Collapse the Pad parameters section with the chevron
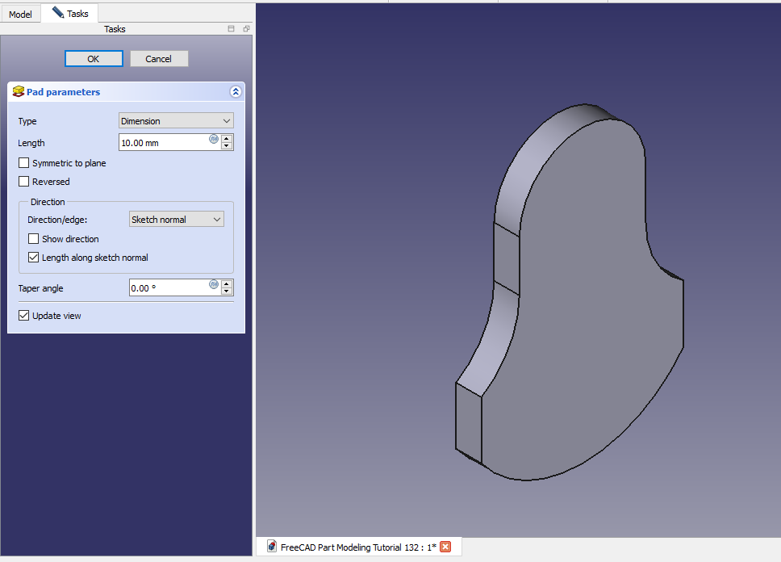781x562 pixels. point(236,92)
